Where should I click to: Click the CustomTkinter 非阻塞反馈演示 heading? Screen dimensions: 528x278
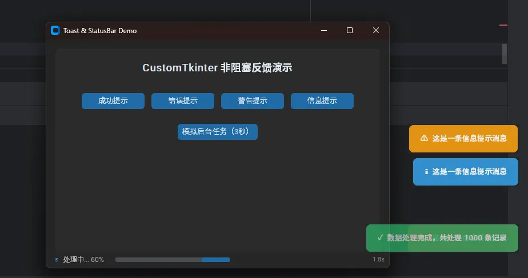[217, 68]
